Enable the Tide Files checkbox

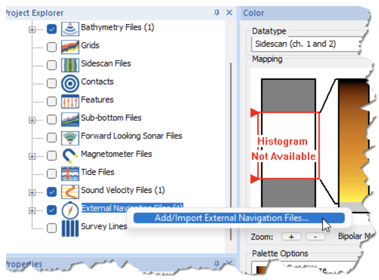52,174
